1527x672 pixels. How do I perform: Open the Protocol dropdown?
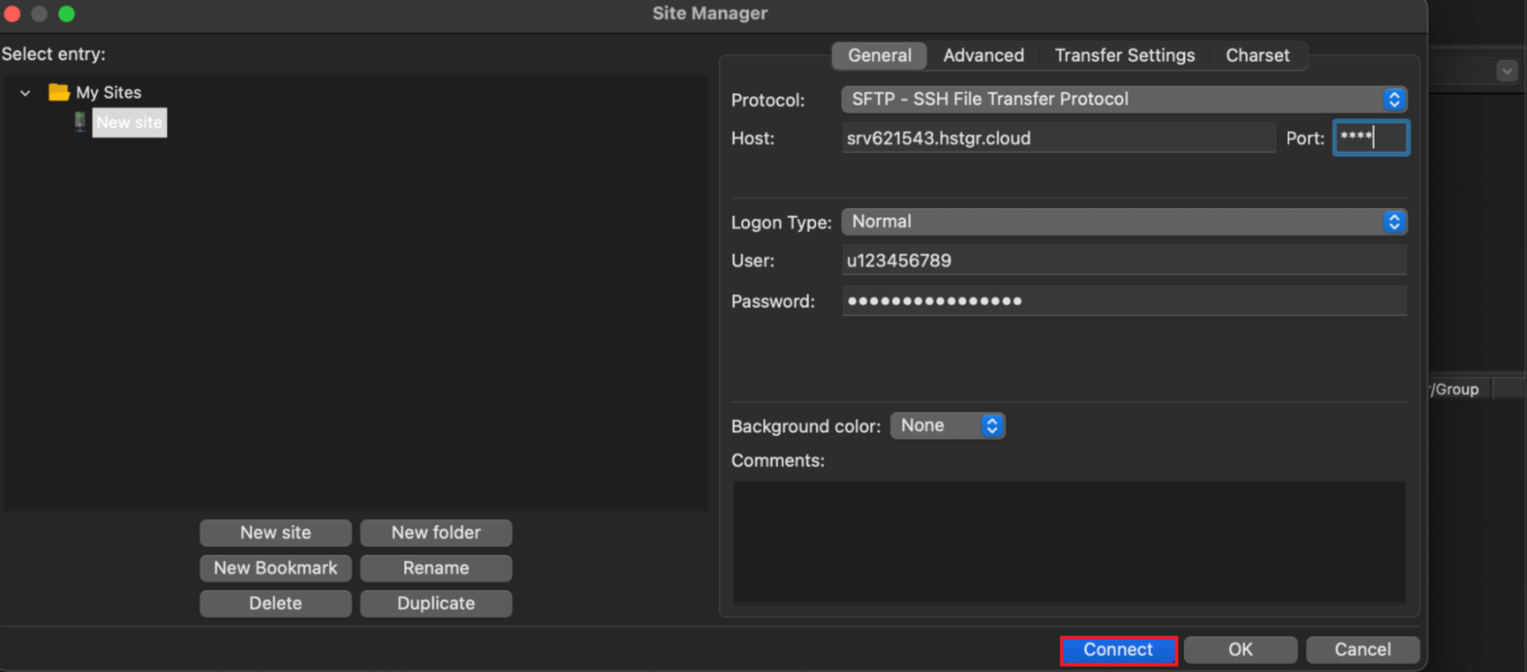click(x=1393, y=98)
